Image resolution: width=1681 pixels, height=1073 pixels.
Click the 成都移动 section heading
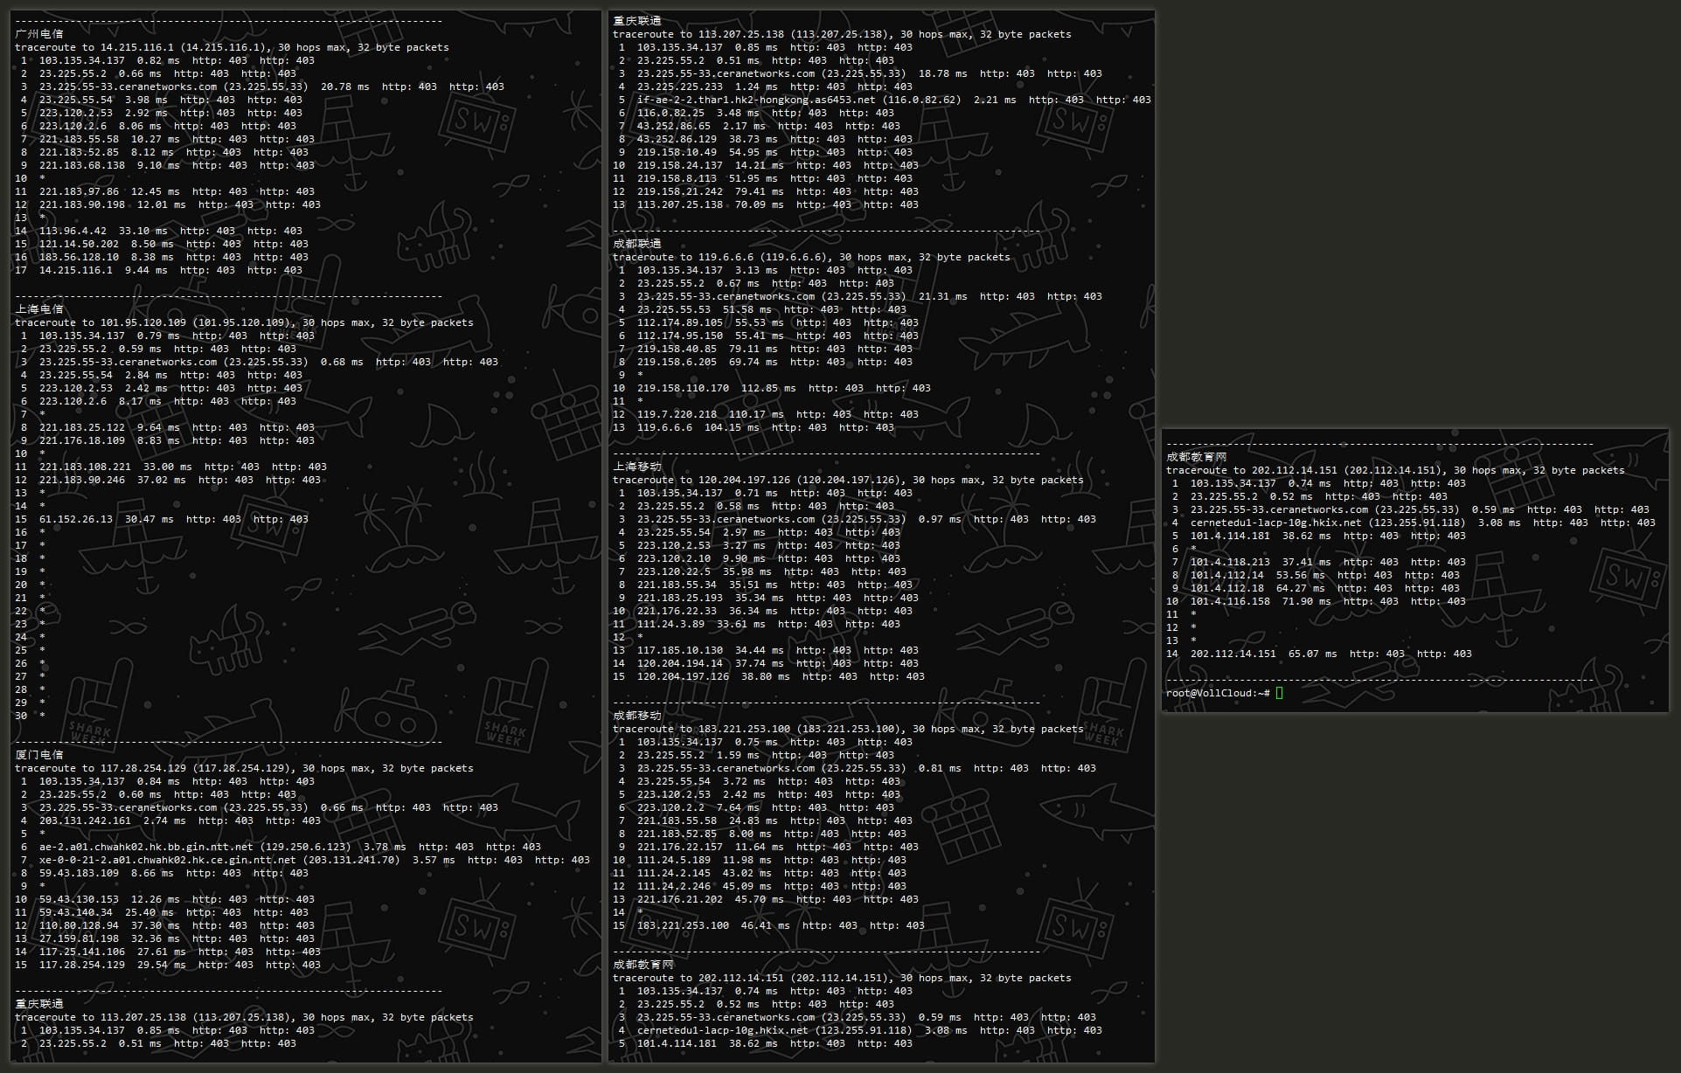[637, 716]
